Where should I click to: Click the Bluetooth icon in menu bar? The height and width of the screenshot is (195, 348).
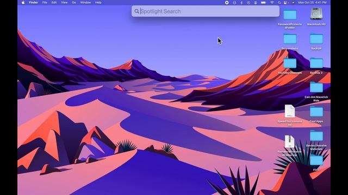click(241, 3)
